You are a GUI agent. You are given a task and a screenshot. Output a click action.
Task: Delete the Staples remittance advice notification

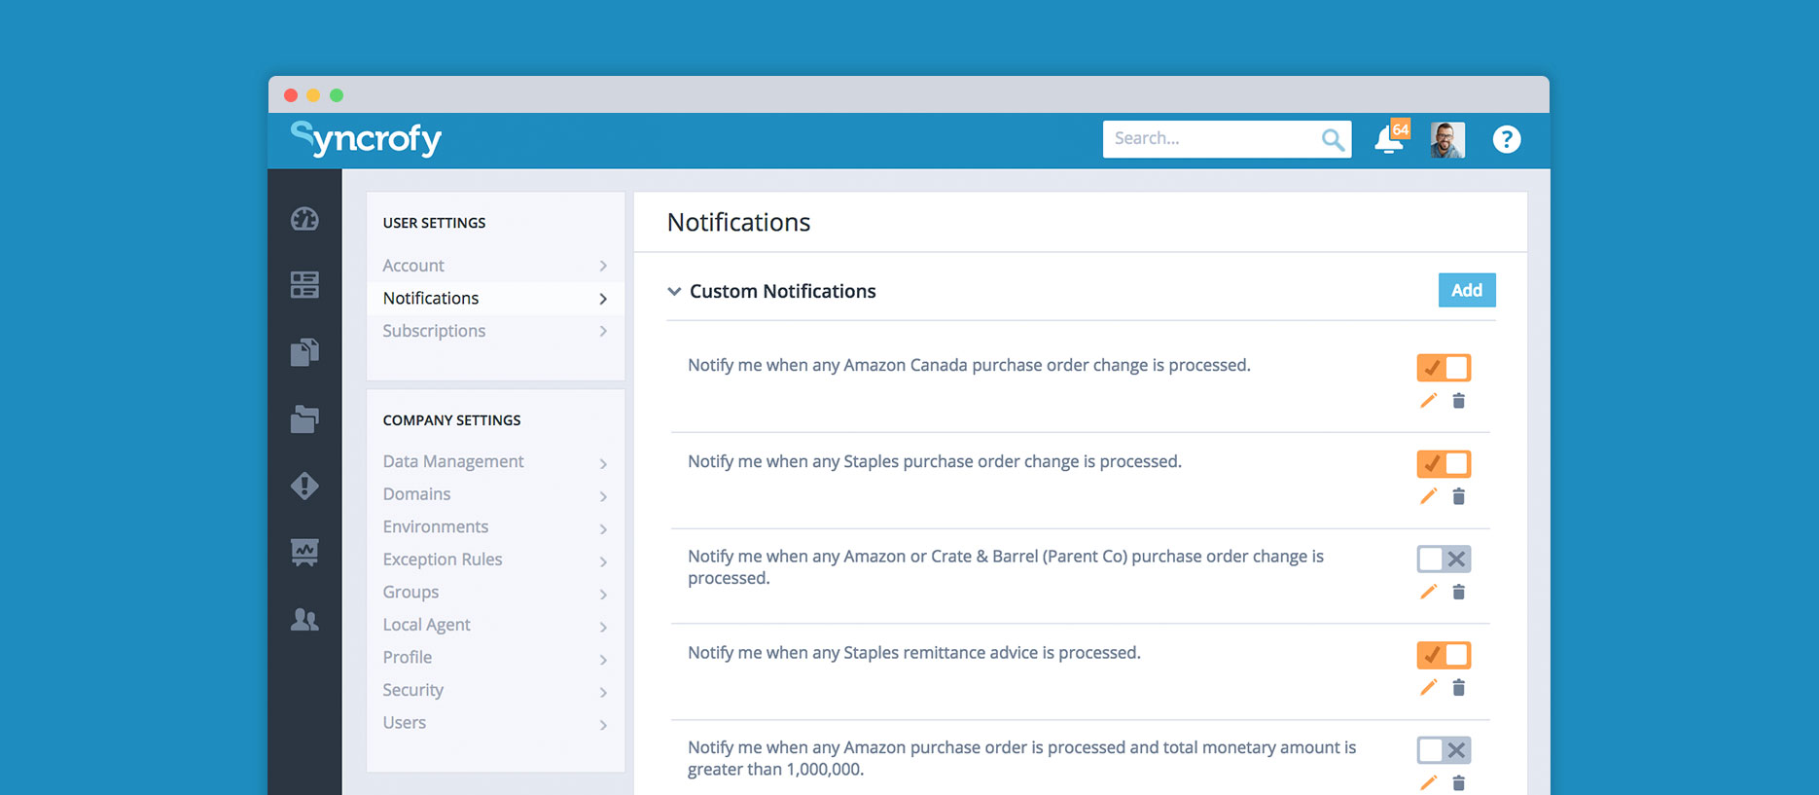[x=1458, y=688]
